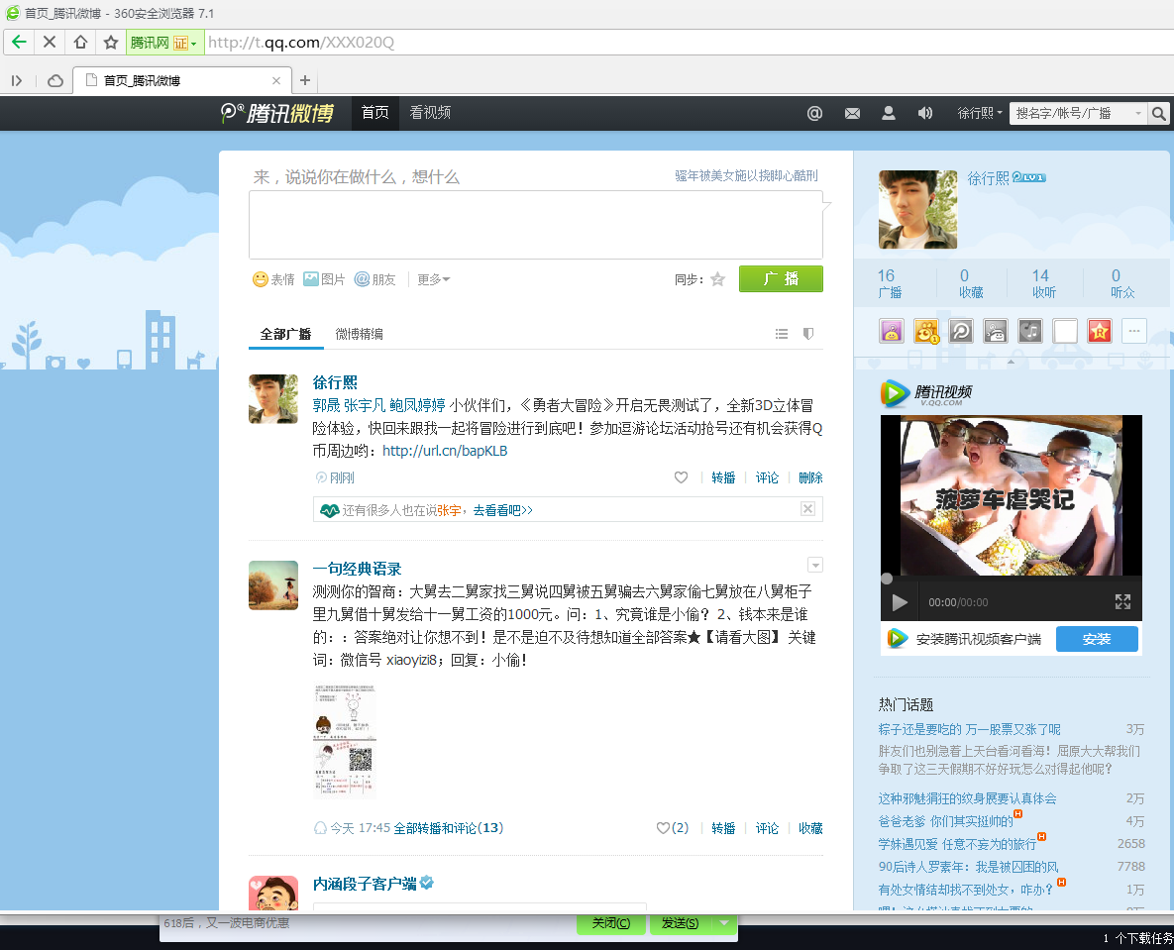Open the trending link 骚年被美女施以挠脚心酷刑
This screenshot has width=1174, height=950.
tap(746, 176)
